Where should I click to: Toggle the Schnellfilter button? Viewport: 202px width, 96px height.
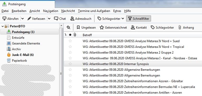coord(139,19)
